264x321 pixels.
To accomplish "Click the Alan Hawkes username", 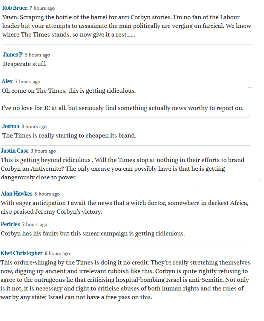I will (x=16, y=194).
